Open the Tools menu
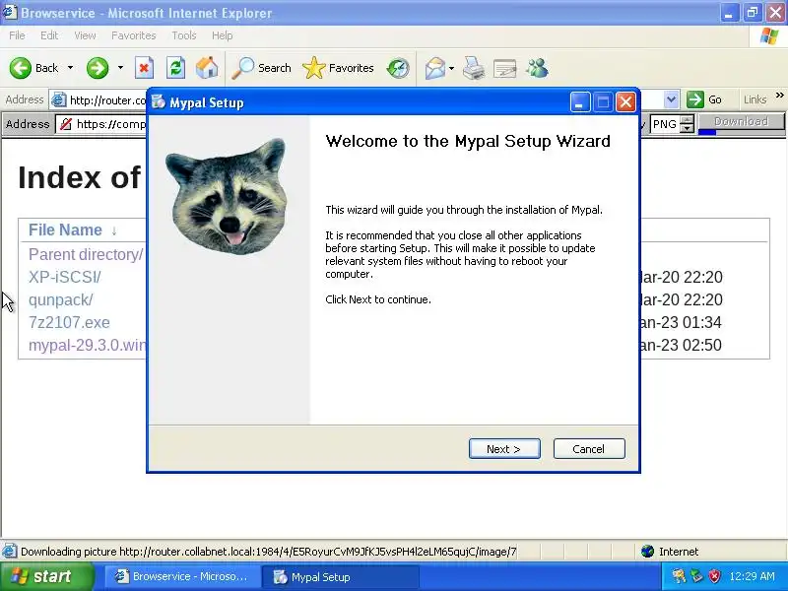This screenshot has height=591, width=788. (x=184, y=35)
